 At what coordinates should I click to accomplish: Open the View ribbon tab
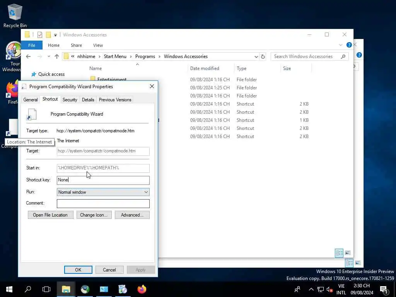(98, 45)
